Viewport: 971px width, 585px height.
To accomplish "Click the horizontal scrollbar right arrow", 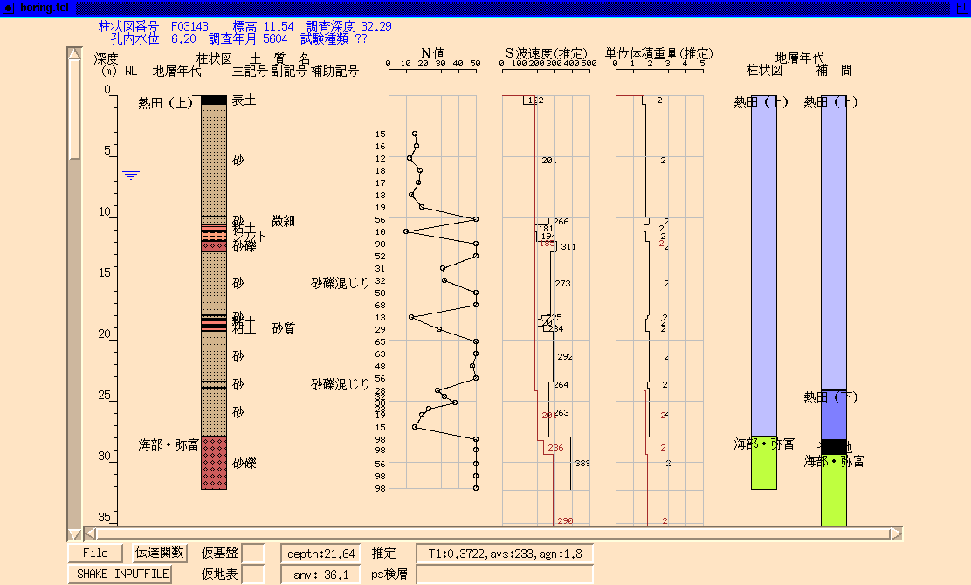I will pos(896,533).
